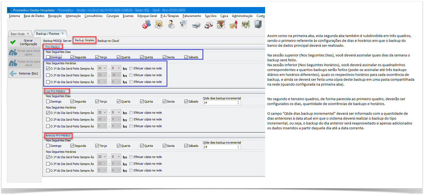Click the Gravar Configuração button
Screen dimensions: 426x196
pos(25,42)
